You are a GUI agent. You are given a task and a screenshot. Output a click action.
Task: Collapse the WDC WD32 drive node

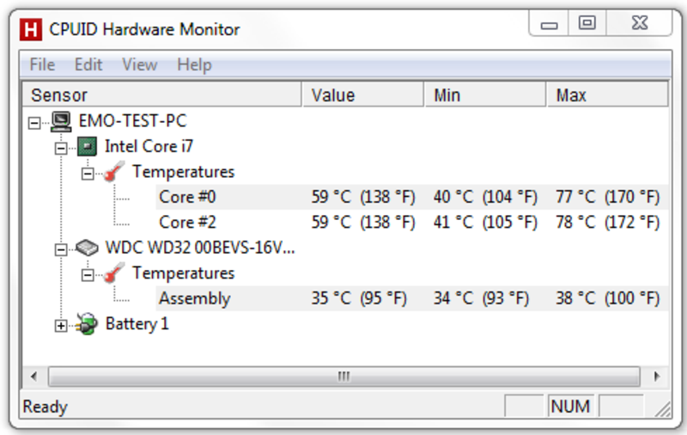point(61,250)
